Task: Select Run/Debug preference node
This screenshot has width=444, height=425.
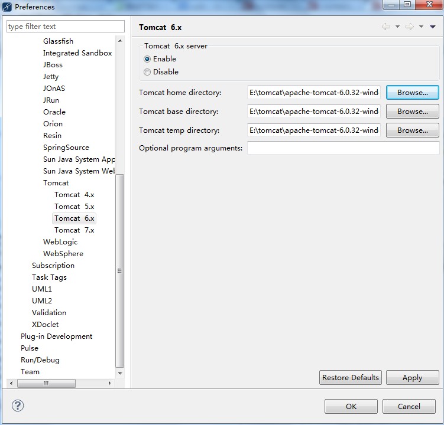Action: point(40,360)
